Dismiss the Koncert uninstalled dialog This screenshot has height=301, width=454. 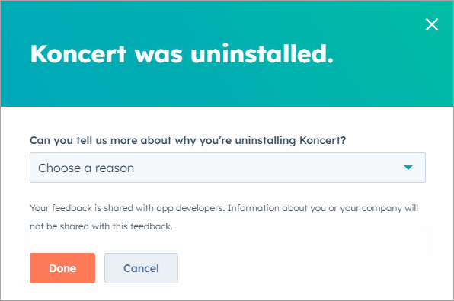pos(432,24)
